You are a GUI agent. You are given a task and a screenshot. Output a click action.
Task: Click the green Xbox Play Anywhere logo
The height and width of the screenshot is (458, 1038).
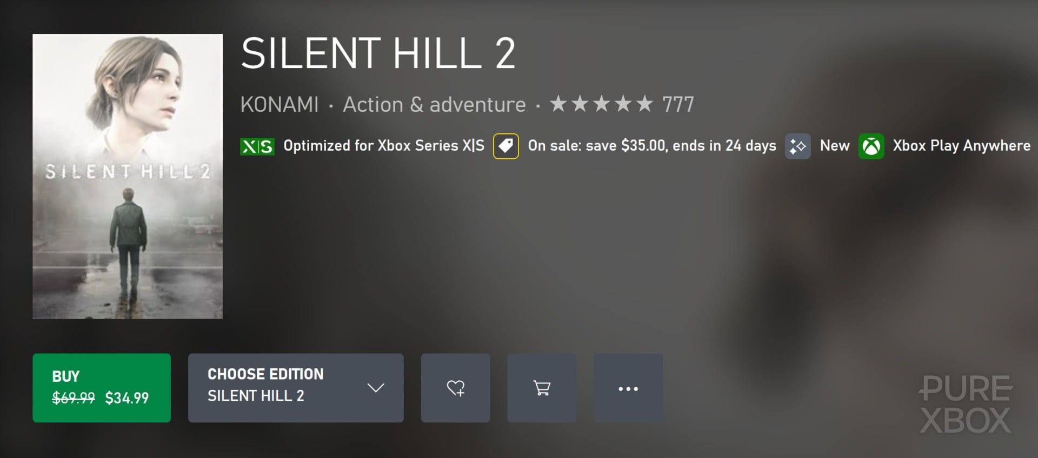[x=871, y=146]
